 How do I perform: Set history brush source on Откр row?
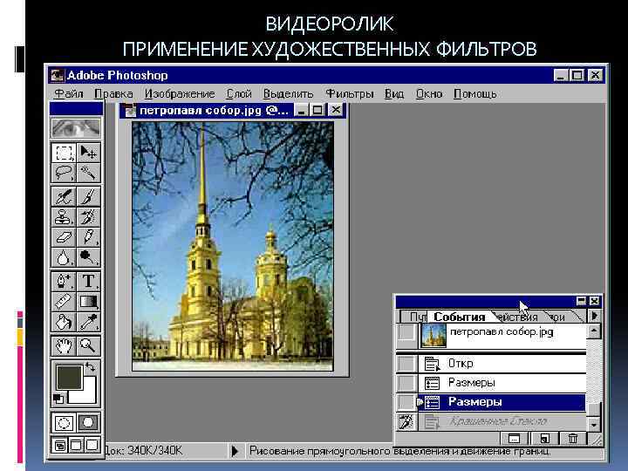pyautogui.click(x=406, y=364)
